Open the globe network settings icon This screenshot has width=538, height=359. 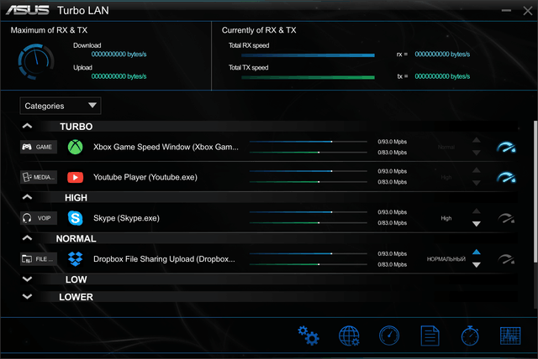point(349,336)
